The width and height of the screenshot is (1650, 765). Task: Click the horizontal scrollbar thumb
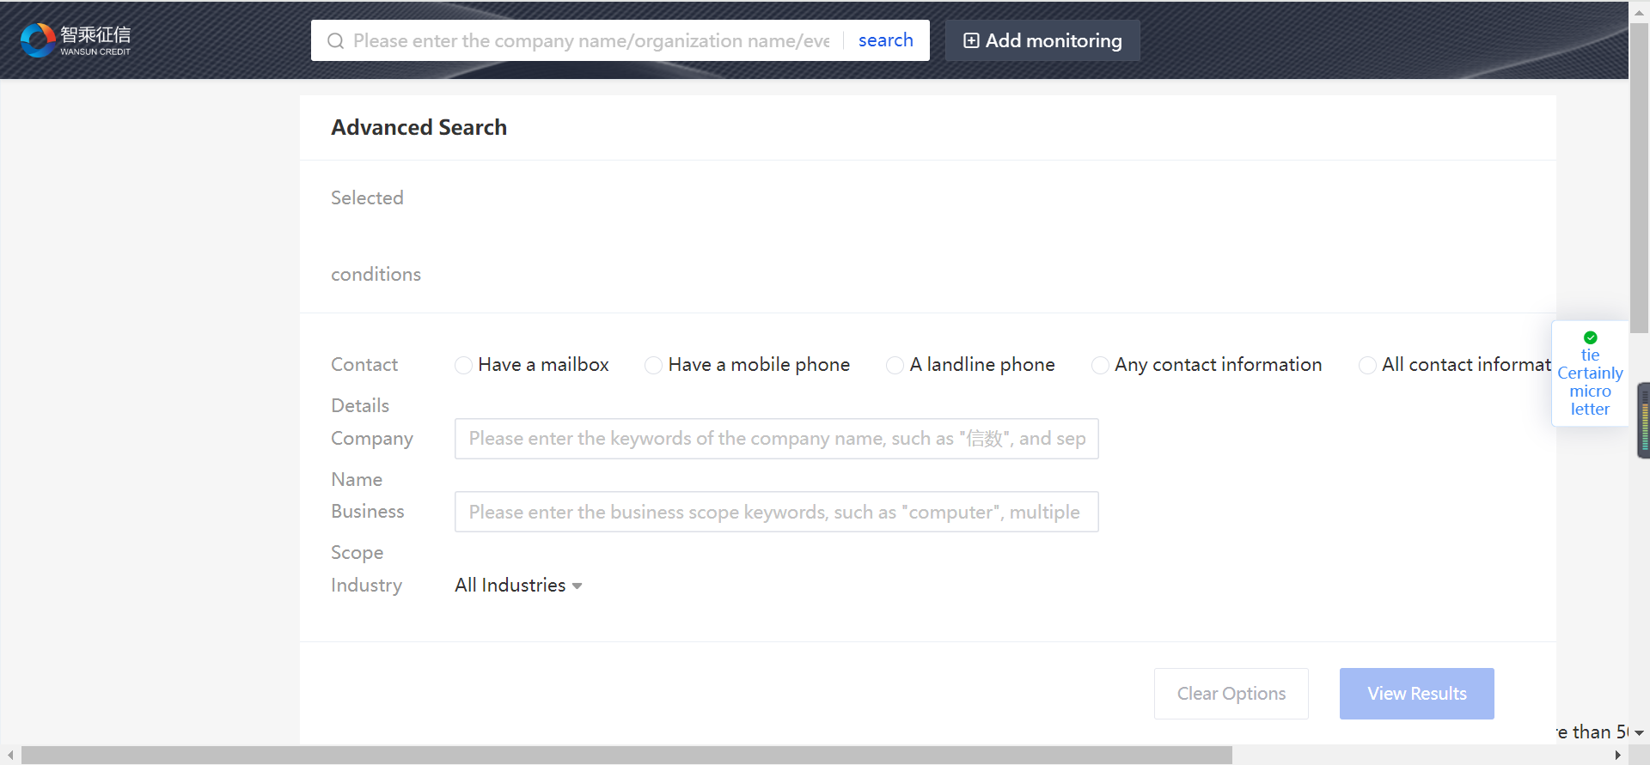[626, 756]
